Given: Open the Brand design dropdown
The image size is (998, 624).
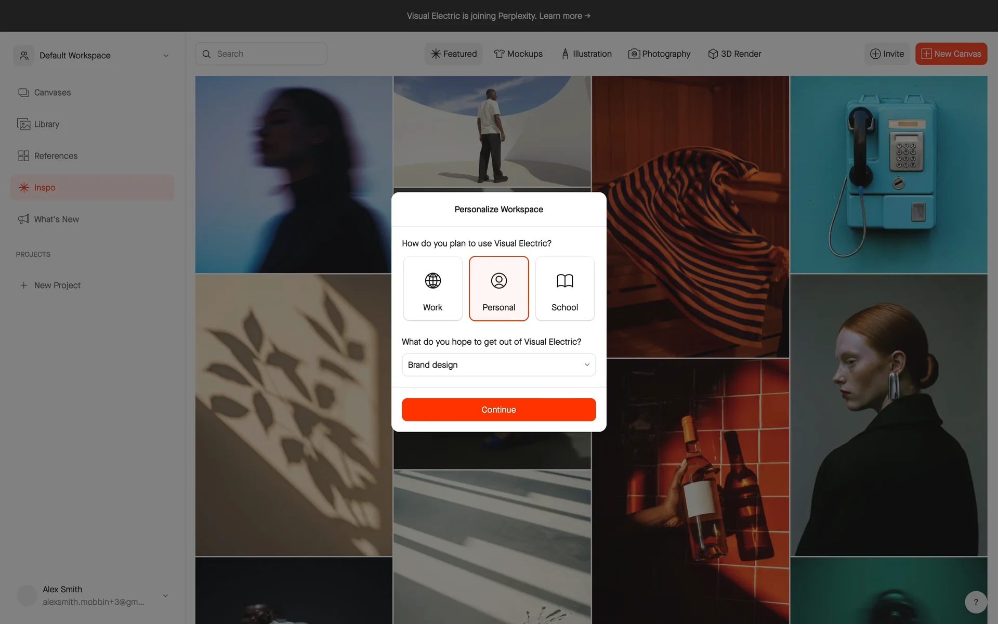Looking at the screenshot, I should coord(498,365).
